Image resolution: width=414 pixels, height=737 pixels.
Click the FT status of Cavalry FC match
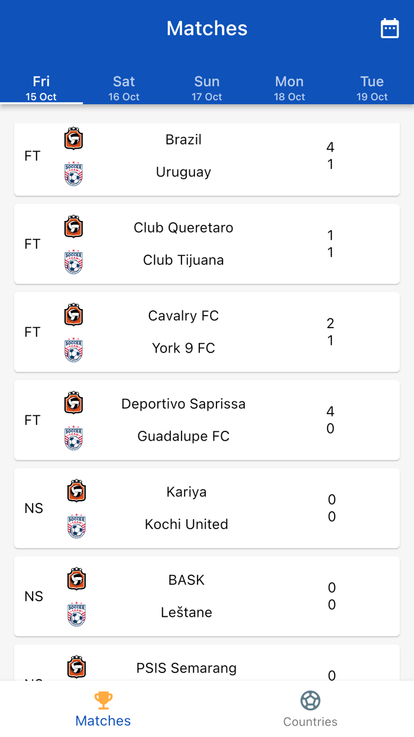[33, 332]
